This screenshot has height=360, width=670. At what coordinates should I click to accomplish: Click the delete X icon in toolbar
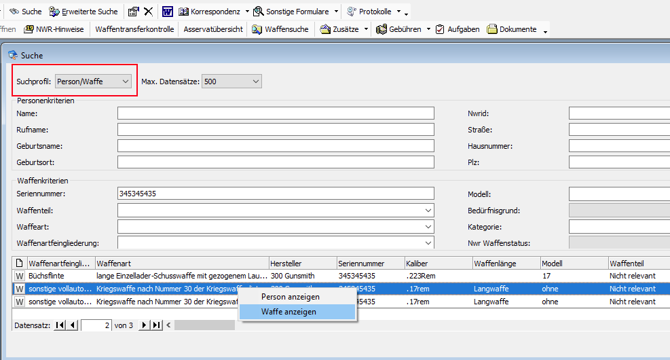[148, 12]
